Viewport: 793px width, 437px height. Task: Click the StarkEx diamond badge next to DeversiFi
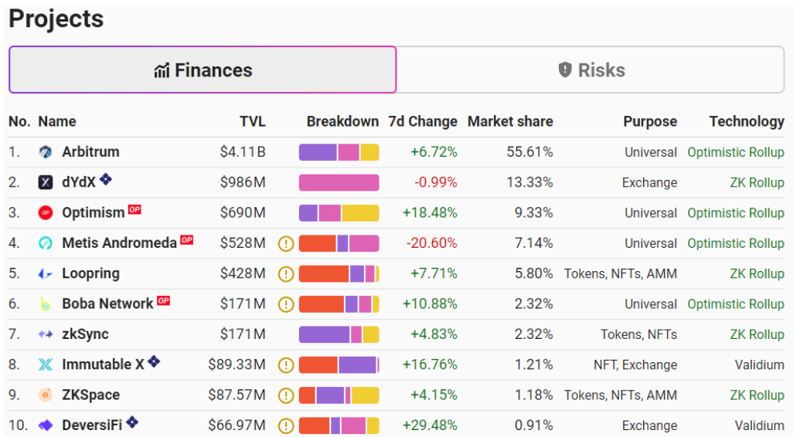tap(132, 422)
